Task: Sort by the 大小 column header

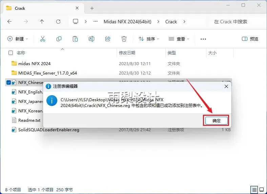Action: pos(212,53)
